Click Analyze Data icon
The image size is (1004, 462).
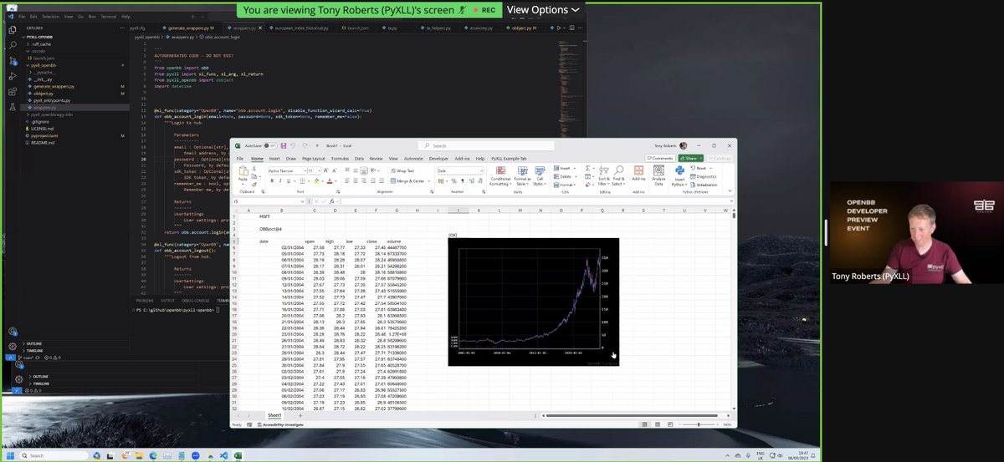click(x=658, y=175)
